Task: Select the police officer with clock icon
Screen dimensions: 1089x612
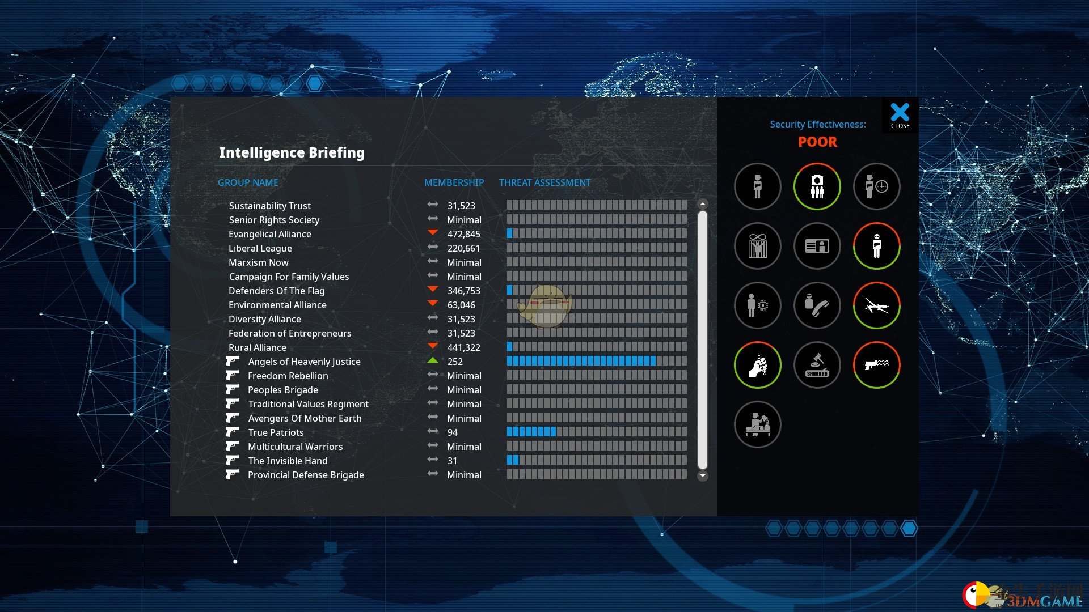Action: pos(876,186)
